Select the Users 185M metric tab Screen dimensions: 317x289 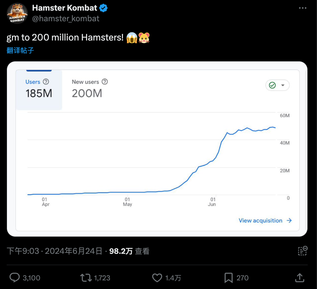coord(39,90)
